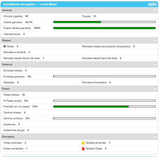This screenshot has height=157, width=160.
Task: Collapse the Defensa section
Action: pyautogui.click(x=155, y=65)
